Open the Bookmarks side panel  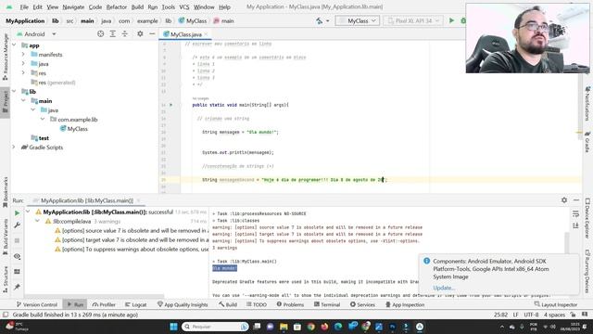point(6,192)
